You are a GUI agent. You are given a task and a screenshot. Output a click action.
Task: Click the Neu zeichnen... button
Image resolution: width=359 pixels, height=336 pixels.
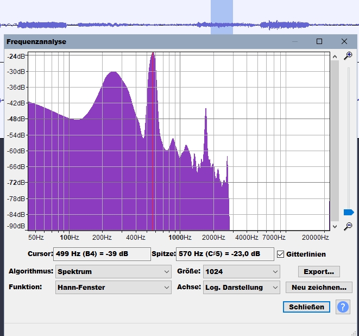pyautogui.click(x=319, y=287)
